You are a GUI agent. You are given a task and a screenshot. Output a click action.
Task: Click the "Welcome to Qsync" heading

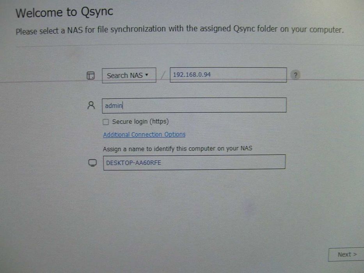pyautogui.click(x=64, y=12)
